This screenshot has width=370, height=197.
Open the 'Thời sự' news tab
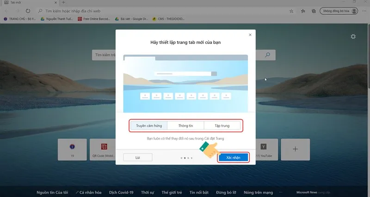tap(148, 192)
